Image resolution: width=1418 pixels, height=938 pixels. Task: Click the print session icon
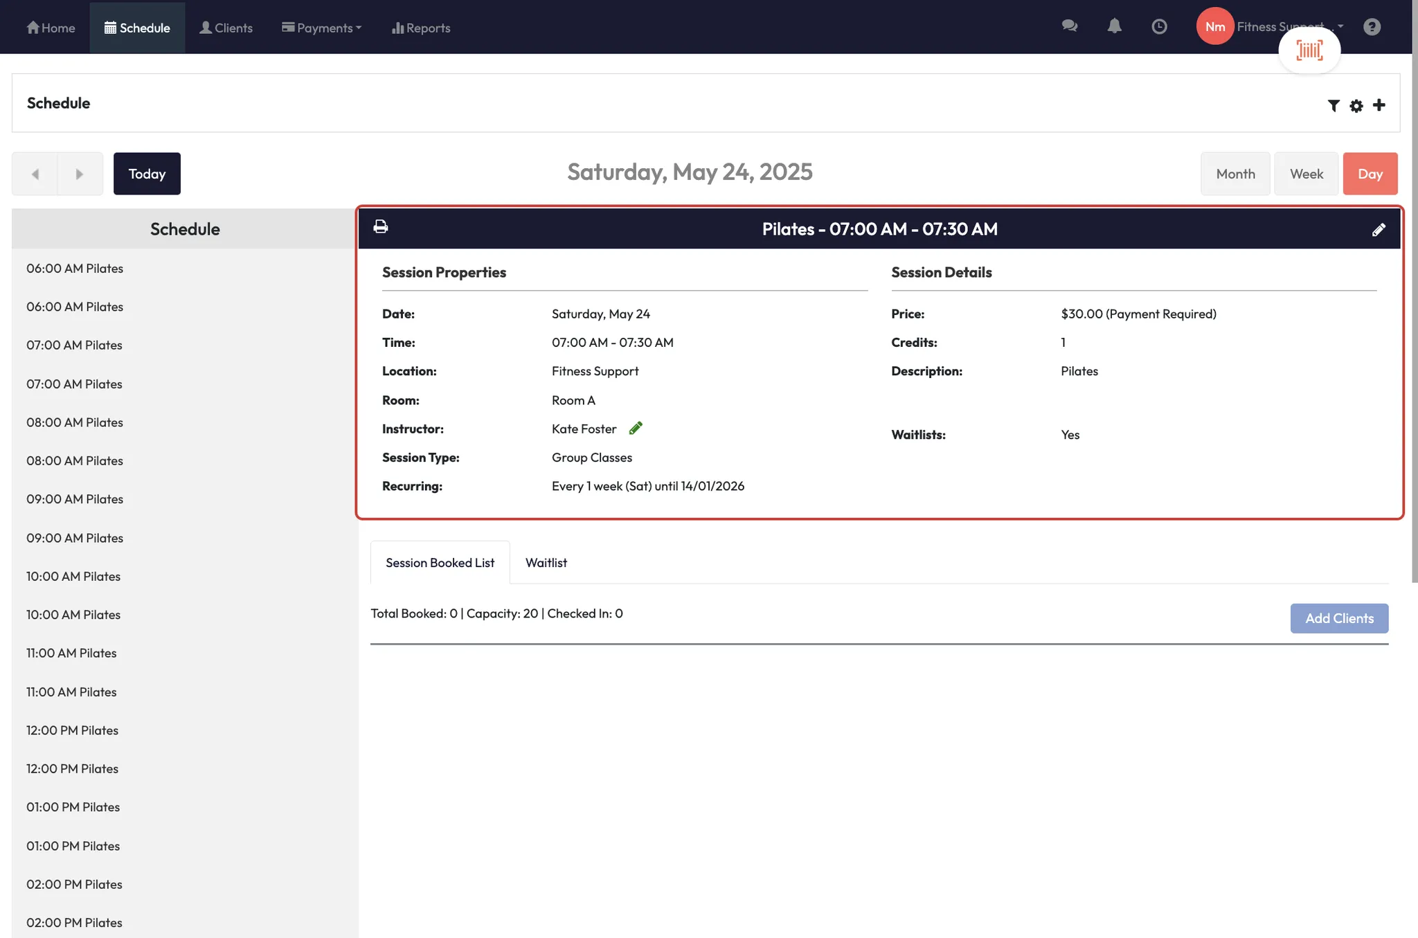pos(381,226)
